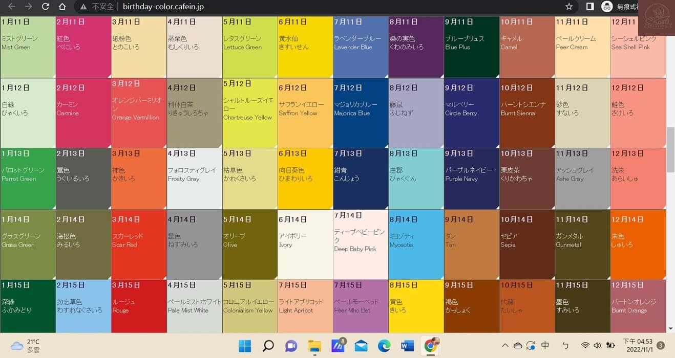Toggle the Chinese input mode indicator
The width and height of the screenshot is (675, 358).
tap(545, 346)
